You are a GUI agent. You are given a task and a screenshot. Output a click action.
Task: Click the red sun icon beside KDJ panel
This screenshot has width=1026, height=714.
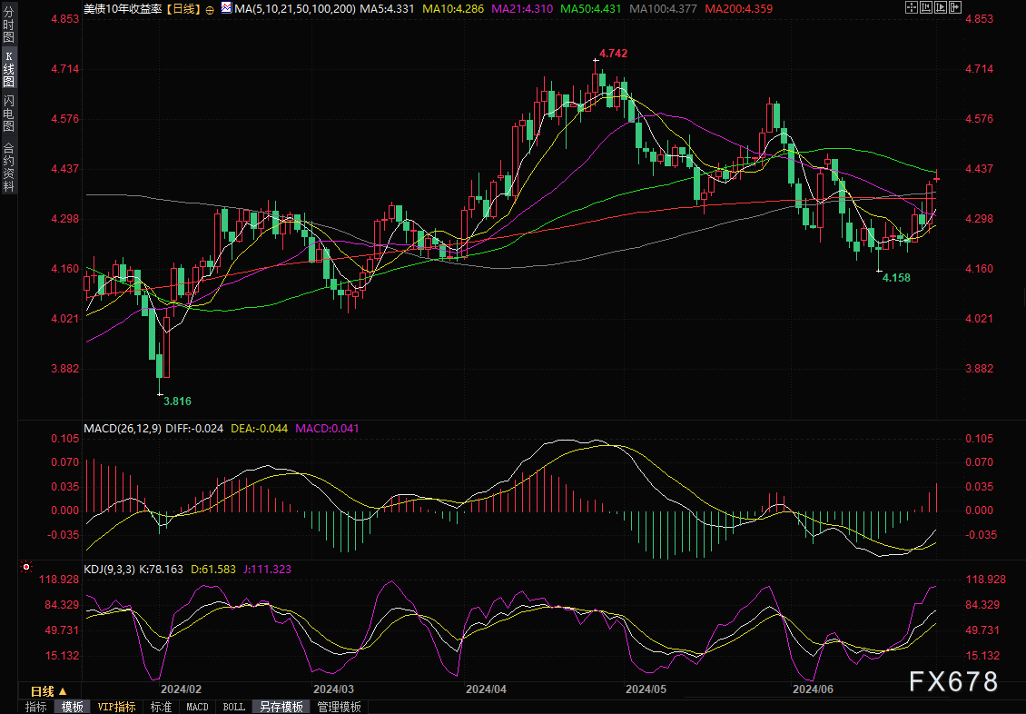pyautogui.click(x=26, y=568)
